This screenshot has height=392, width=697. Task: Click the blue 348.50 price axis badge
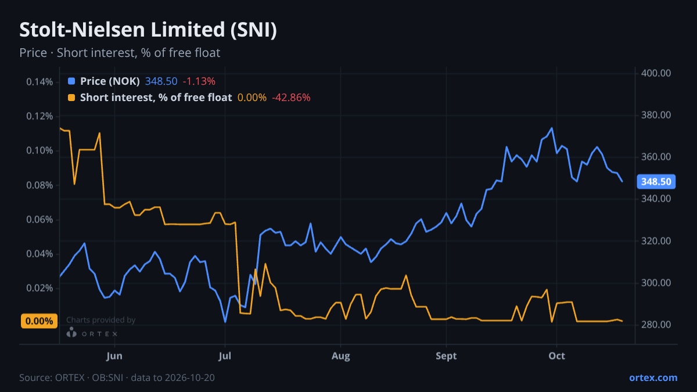tap(657, 182)
